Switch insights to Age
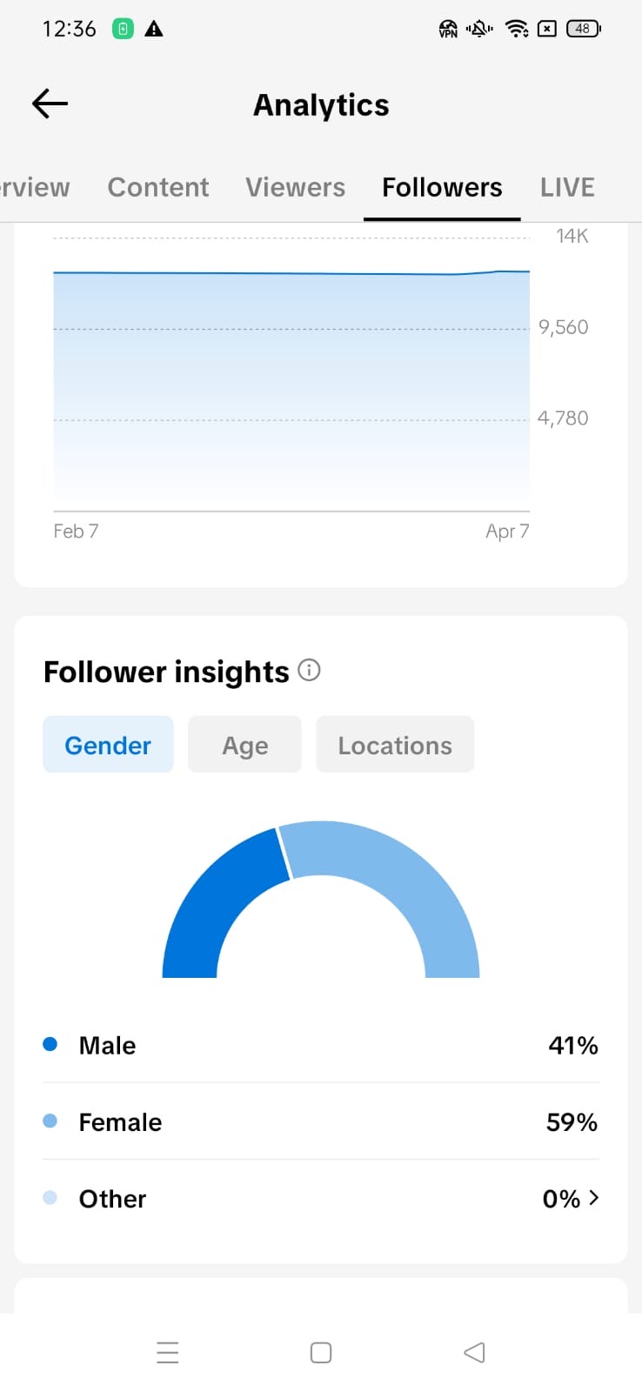This screenshot has height=1392, width=642. 244,745
